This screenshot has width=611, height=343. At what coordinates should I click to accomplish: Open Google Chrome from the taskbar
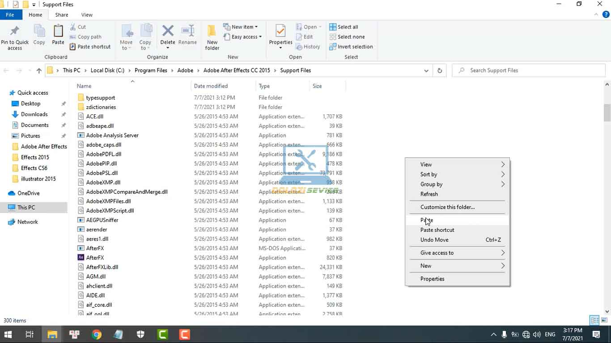tap(97, 334)
